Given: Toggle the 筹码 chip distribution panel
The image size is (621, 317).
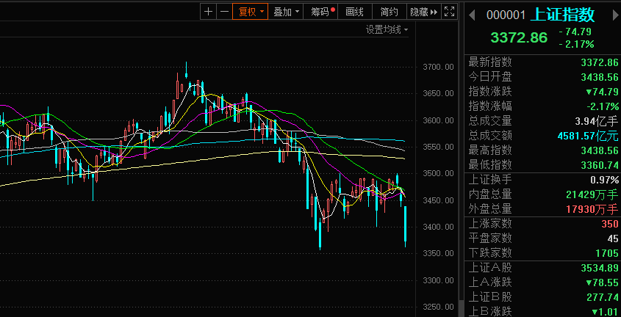Looking at the screenshot, I should click(321, 11).
